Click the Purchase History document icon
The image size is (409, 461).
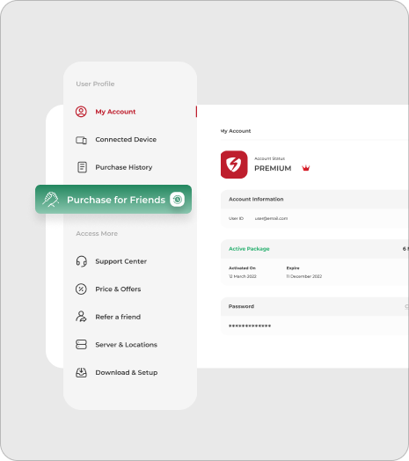[82, 167]
